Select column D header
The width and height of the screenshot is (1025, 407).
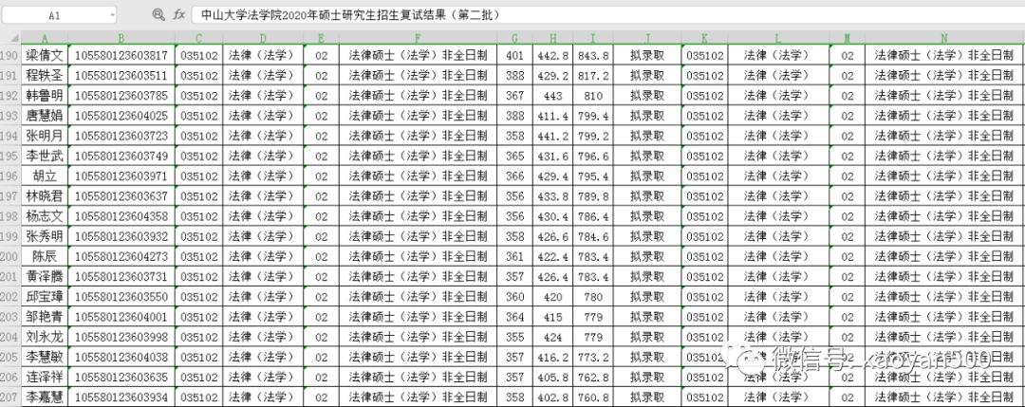264,39
